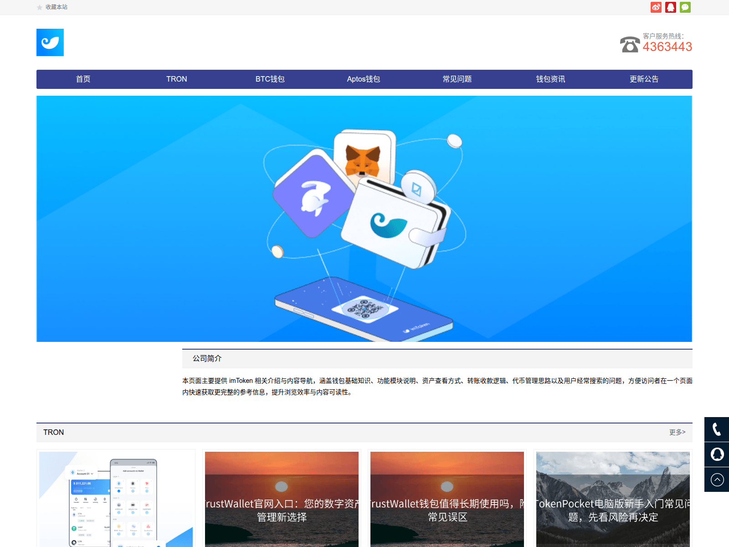Click the Weibo icon in top bar
Viewport: 729px width, 547px height.
pos(656,7)
